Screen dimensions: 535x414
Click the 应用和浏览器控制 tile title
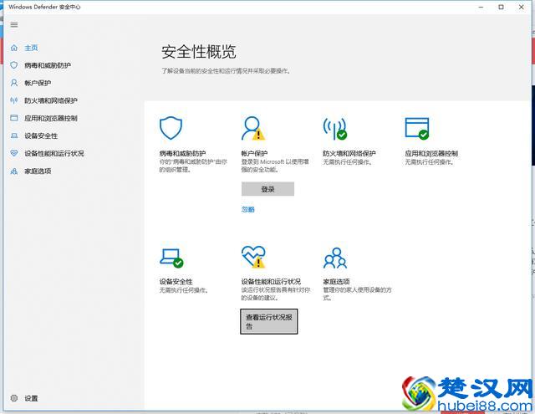pos(431,154)
